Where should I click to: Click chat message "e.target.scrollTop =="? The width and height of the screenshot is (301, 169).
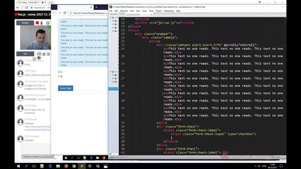click(x=35, y=87)
